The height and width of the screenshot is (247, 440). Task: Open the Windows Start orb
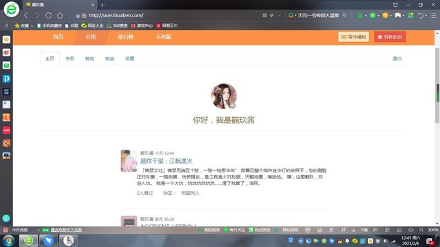[8, 241]
